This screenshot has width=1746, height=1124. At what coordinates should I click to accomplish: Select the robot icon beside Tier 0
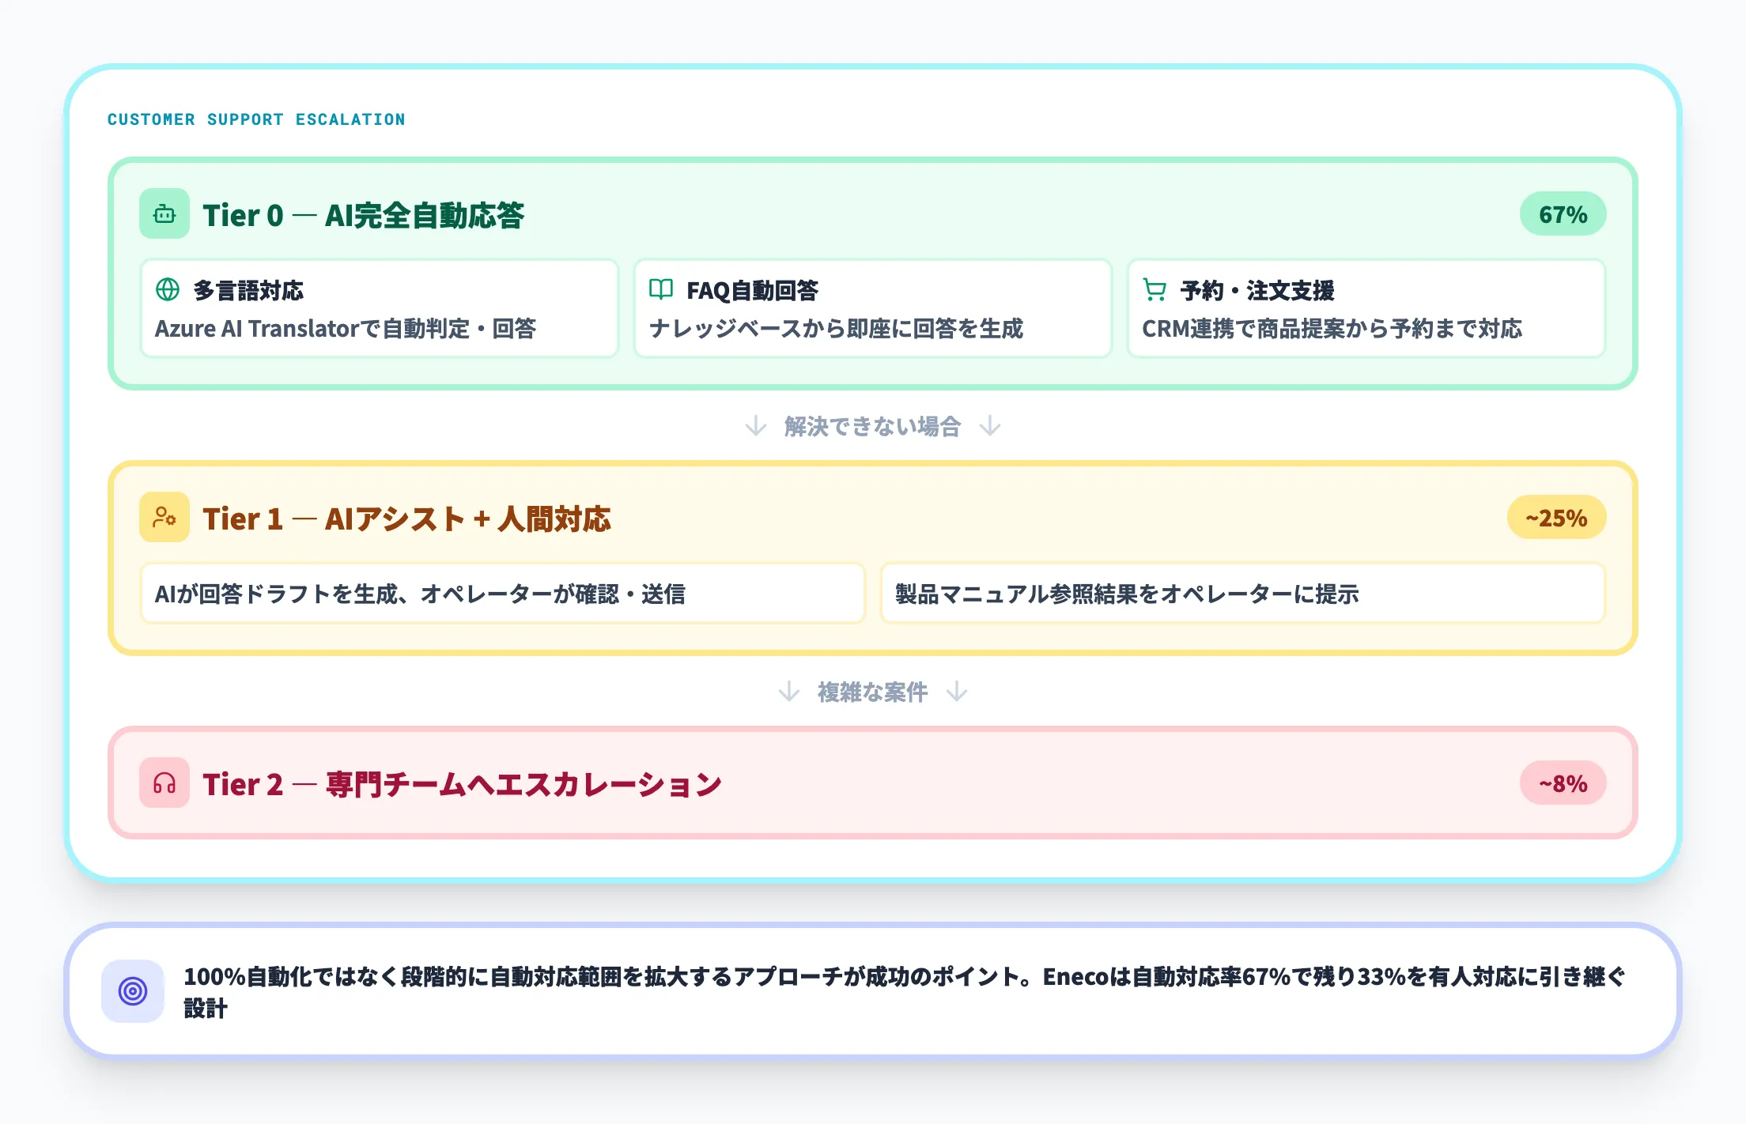164,214
